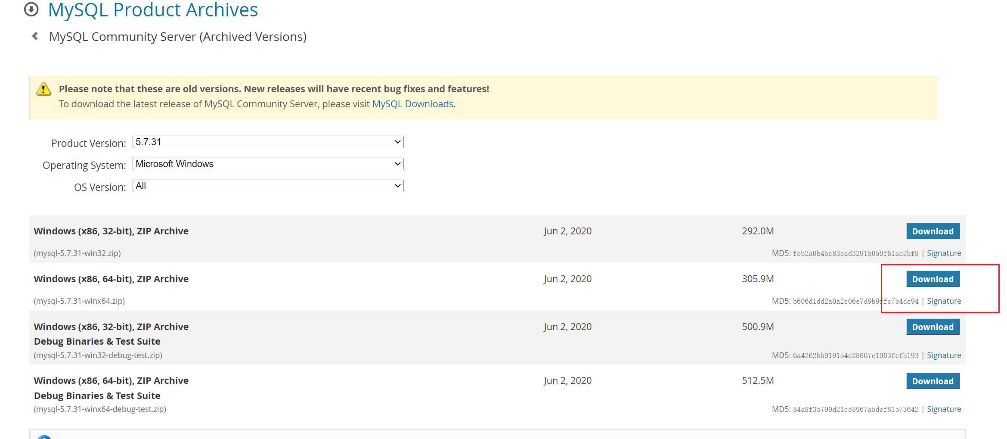
Task: Click the 512.5M file size value
Action: pyautogui.click(x=758, y=380)
